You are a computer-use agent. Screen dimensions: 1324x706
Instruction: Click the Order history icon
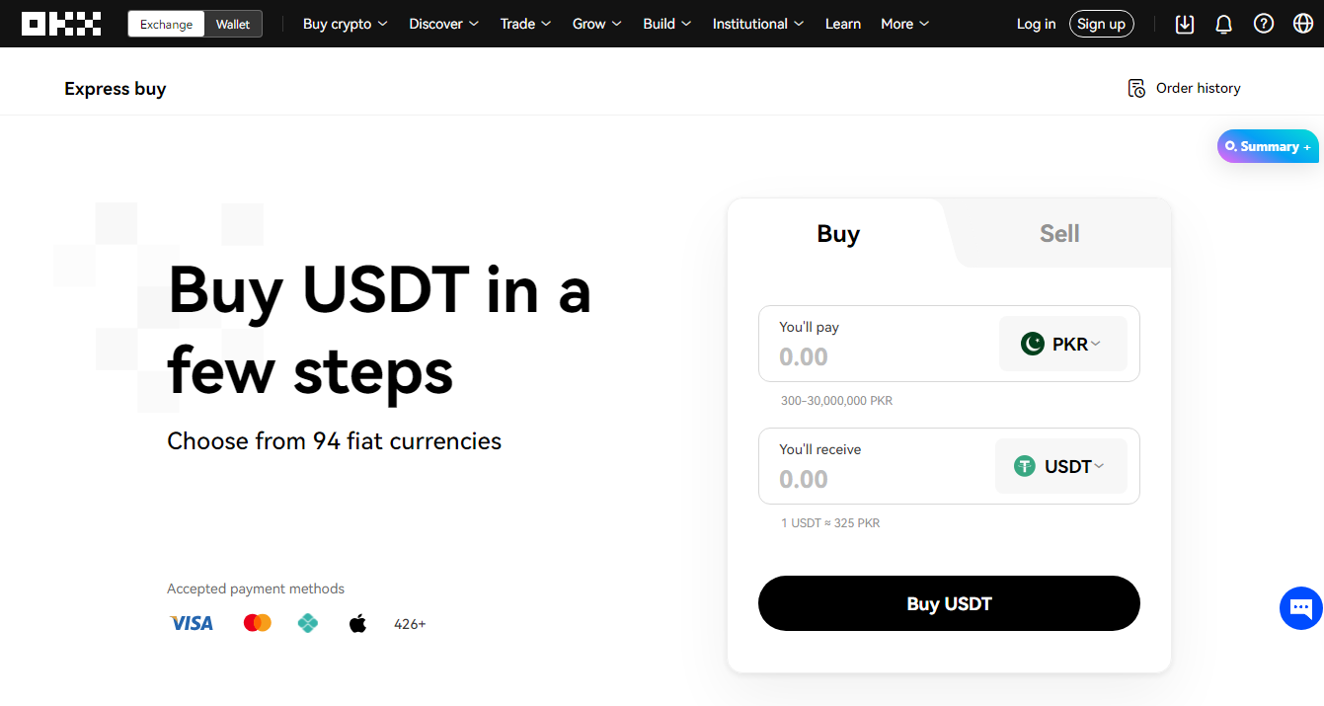pos(1136,88)
